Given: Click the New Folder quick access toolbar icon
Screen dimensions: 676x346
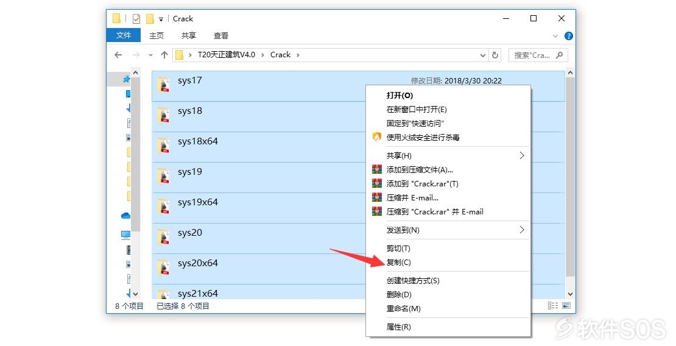Looking at the screenshot, I should (x=150, y=18).
